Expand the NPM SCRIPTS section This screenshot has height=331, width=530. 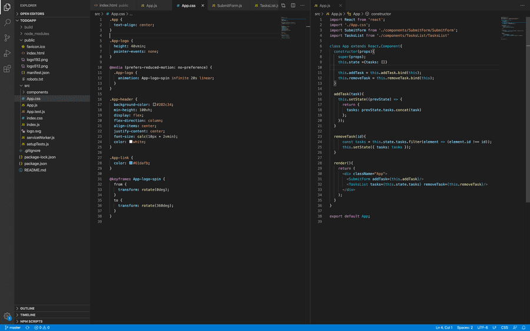point(31,321)
